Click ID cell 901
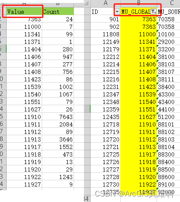 click(105, 19)
